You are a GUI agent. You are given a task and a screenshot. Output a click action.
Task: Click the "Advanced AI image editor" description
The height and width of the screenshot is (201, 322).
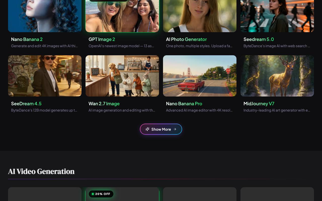pos(199,110)
